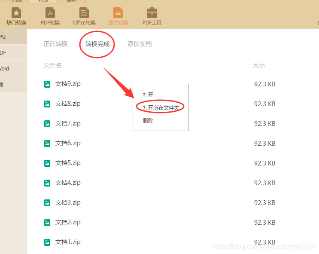Image resolution: width=319 pixels, height=254 pixels.
Task: Choose 打开 in the context menu
Action: click(148, 95)
